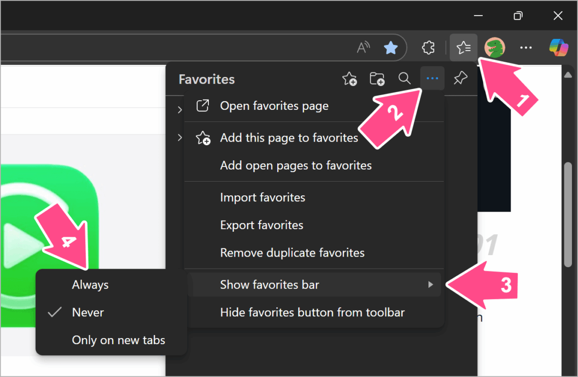Click Add open pages to favorites
This screenshot has height=377, width=578.
click(x=296, y=165)
